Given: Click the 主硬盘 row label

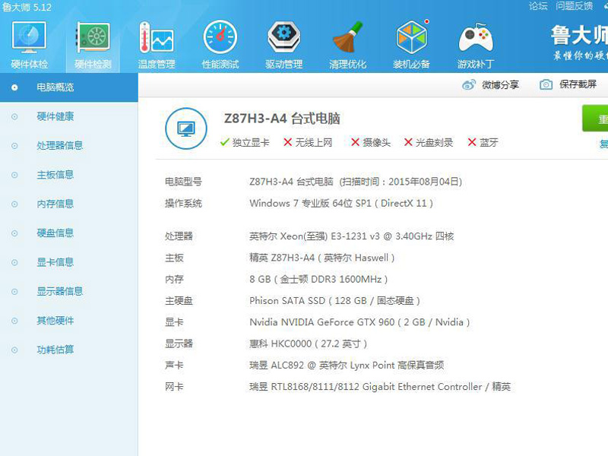Looking at the screenshot, I should pyautogui.click(x=179, y=300).
